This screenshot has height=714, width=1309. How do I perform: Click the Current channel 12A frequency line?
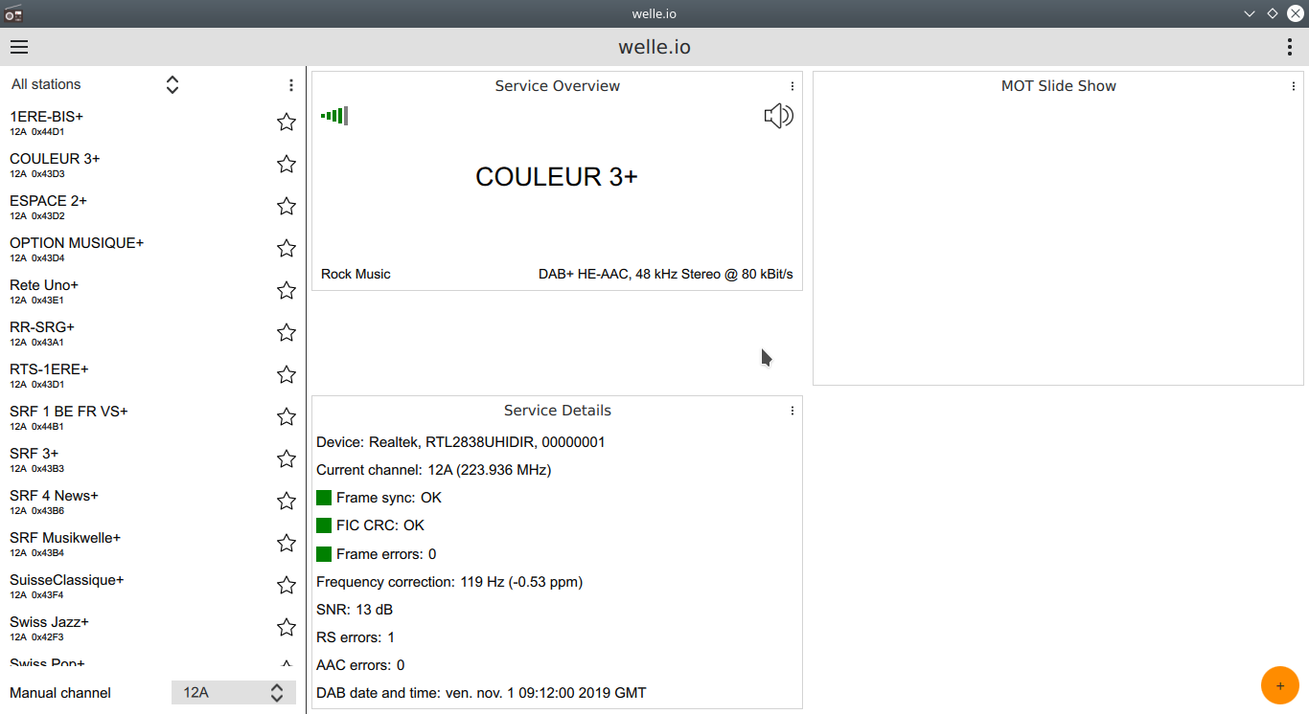tap(434, 470)
